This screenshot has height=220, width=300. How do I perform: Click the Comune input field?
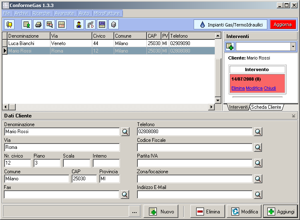coord(36,179)
